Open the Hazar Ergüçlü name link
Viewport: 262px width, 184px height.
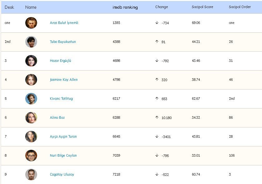coord(61,61)
